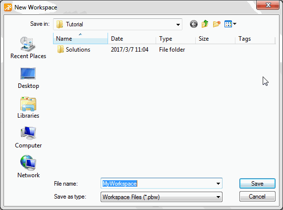Open Libraries from the places bar

[28, 108]
